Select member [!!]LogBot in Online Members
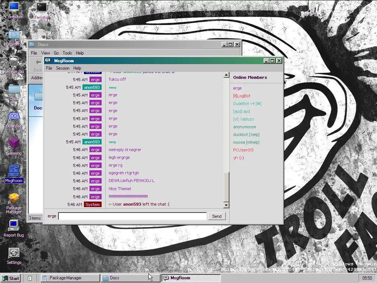377x283 pixels. click(x=242, y=96)
